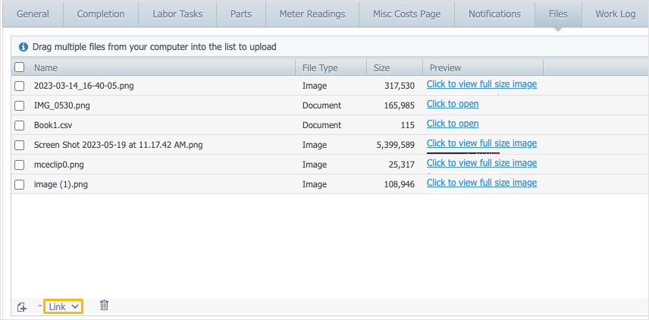
Task: Switch to the Notifications tab
Action: pyautogui.click(x=494, y=14)
